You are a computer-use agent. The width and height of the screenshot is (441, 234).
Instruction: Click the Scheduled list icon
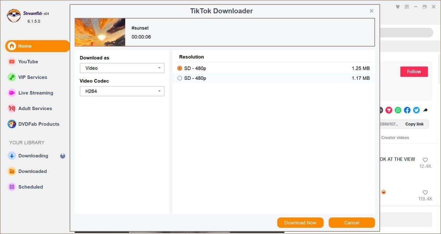point(12,187)
